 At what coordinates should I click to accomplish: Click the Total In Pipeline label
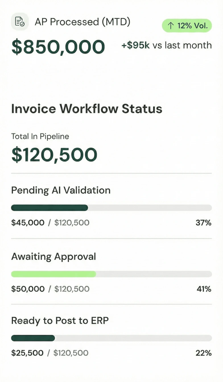pos(40,136)
